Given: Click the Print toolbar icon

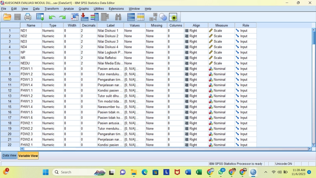Looking at the screenshot, I should (28, 17).
